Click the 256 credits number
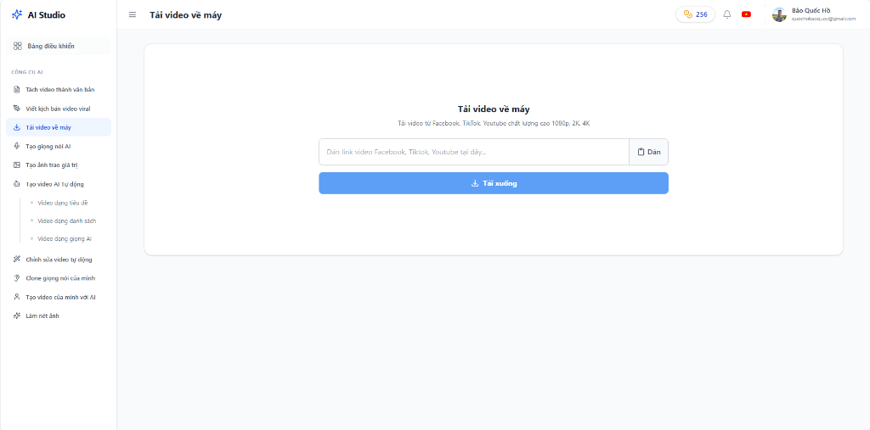The height and width of the screenshot is (430, 870). [x=701, y=14]
